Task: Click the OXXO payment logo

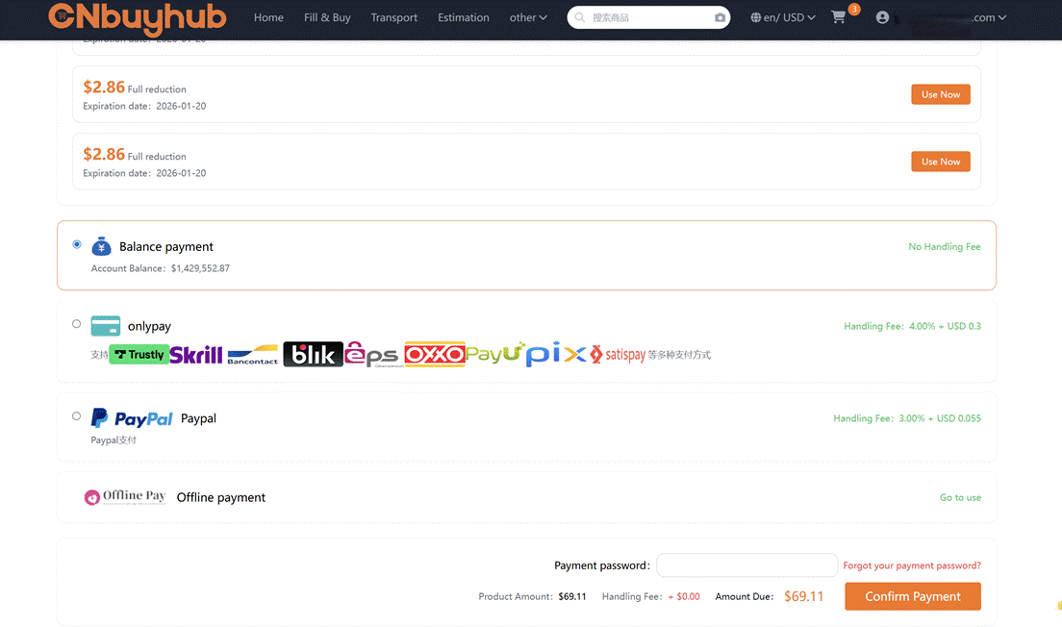Action: coord(435,355)
